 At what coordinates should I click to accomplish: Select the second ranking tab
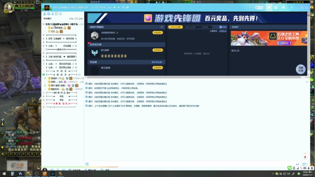pyautogui.click(x=190, y=27)
